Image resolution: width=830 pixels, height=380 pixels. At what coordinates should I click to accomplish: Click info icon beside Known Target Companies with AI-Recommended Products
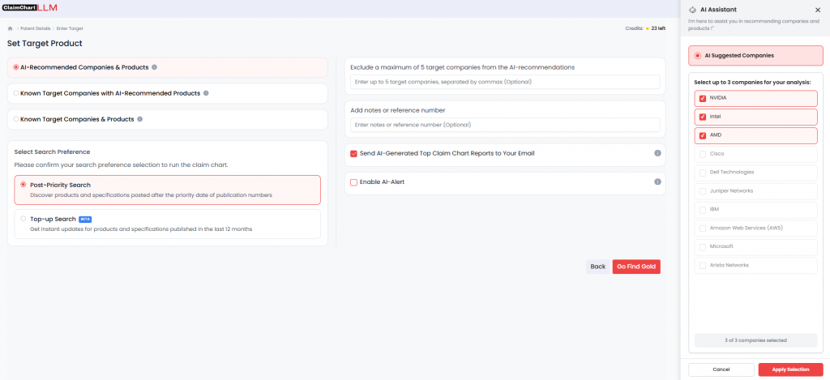[206, 93]
